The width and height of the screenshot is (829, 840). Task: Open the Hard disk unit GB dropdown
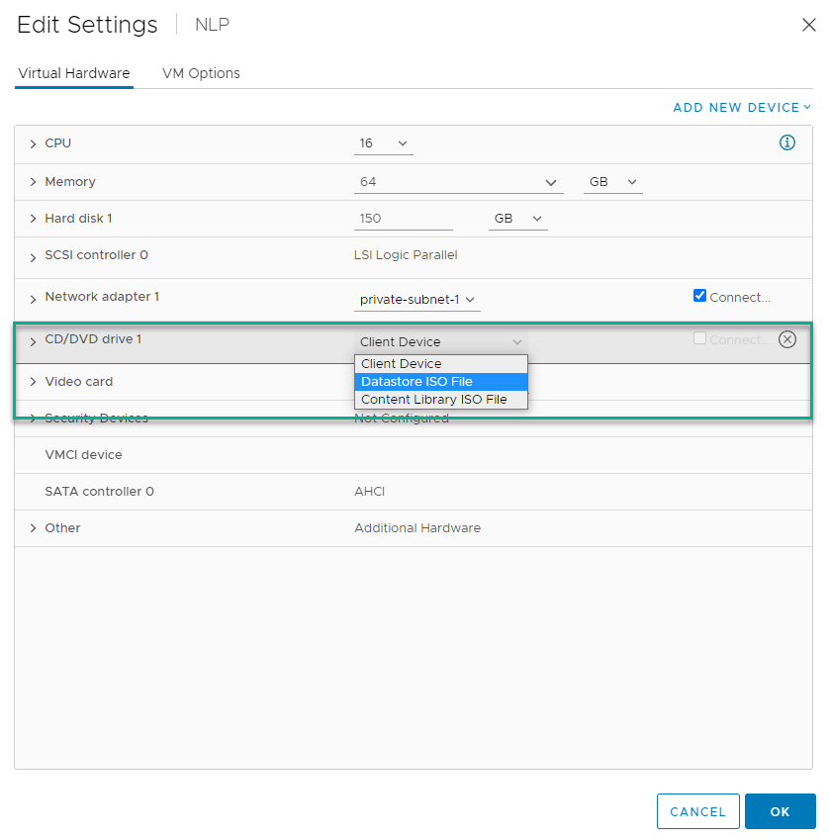[x=517, y=219]
